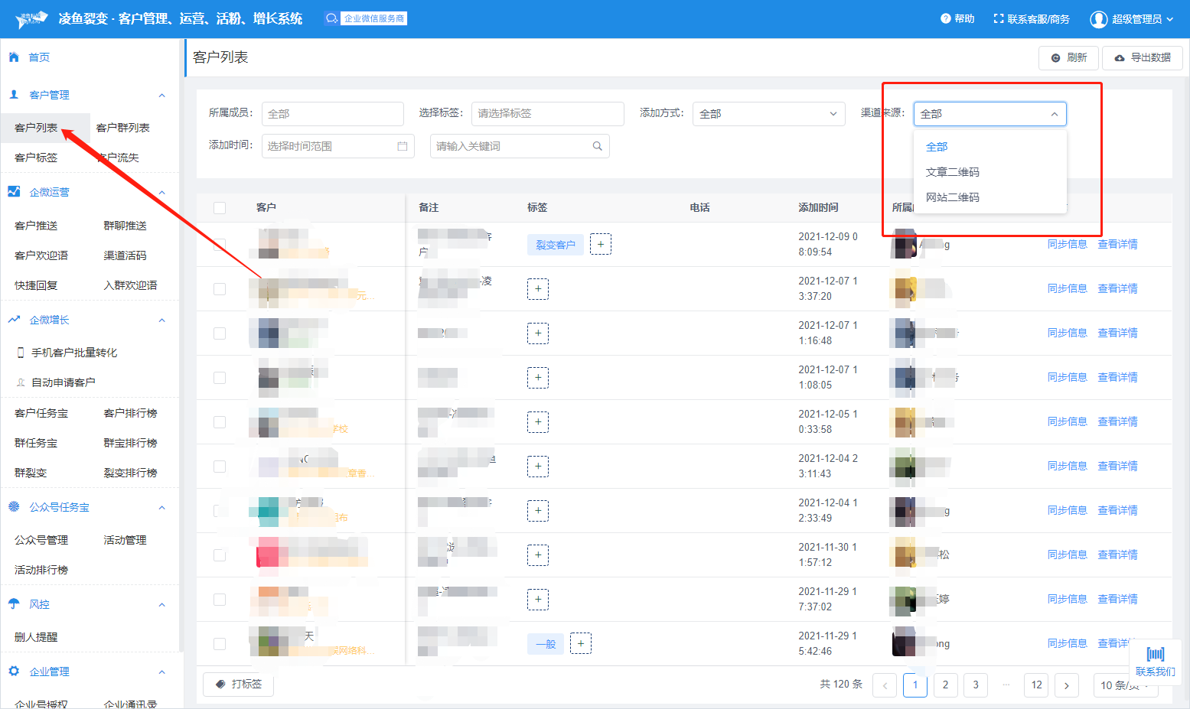1190x709 pixels.
Task: Go to page 2 of customer list
Action: pyautogui.click(x=945, y=685)
